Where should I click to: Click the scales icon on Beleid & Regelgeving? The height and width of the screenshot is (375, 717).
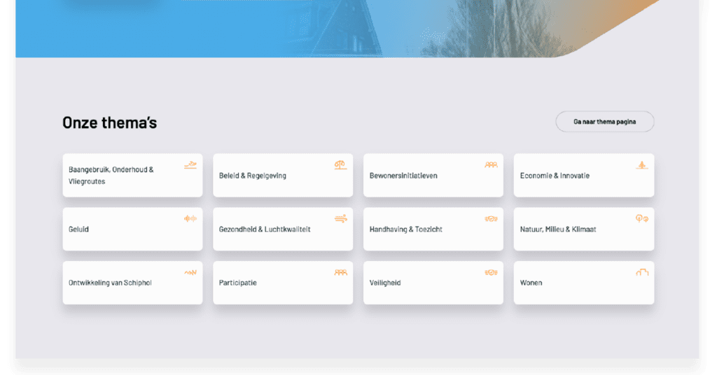(340, 165)
